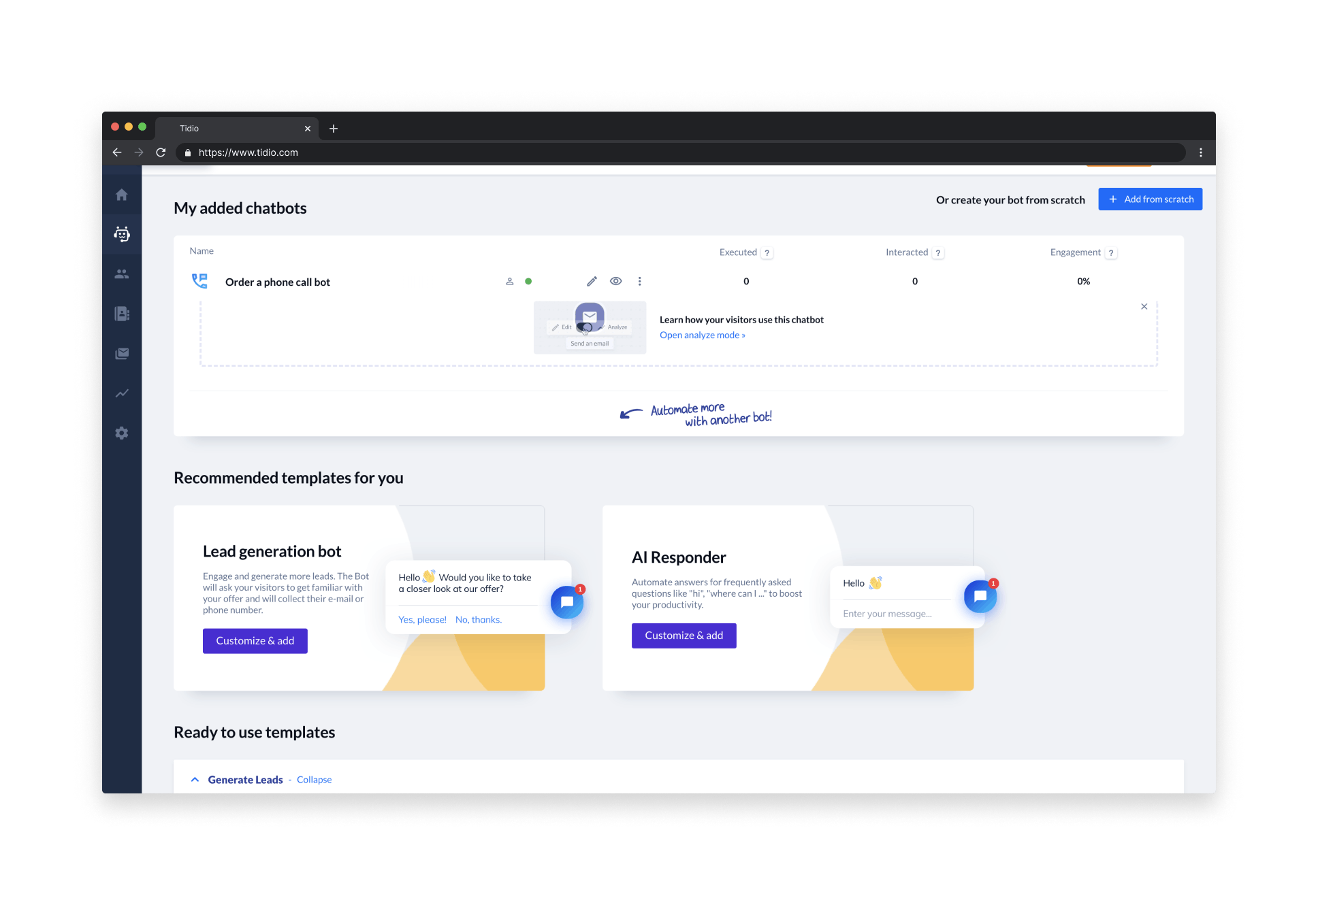Edit the Order a phone call bot
The height and width of the screenshot is (905, 1318).
click(592, 281)
